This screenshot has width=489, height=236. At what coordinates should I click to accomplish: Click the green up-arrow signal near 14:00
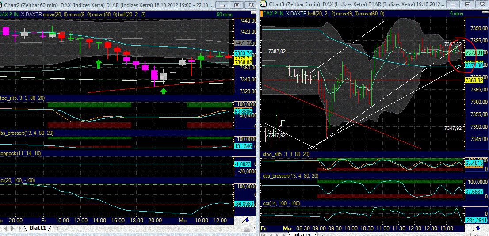pos(99,64)
